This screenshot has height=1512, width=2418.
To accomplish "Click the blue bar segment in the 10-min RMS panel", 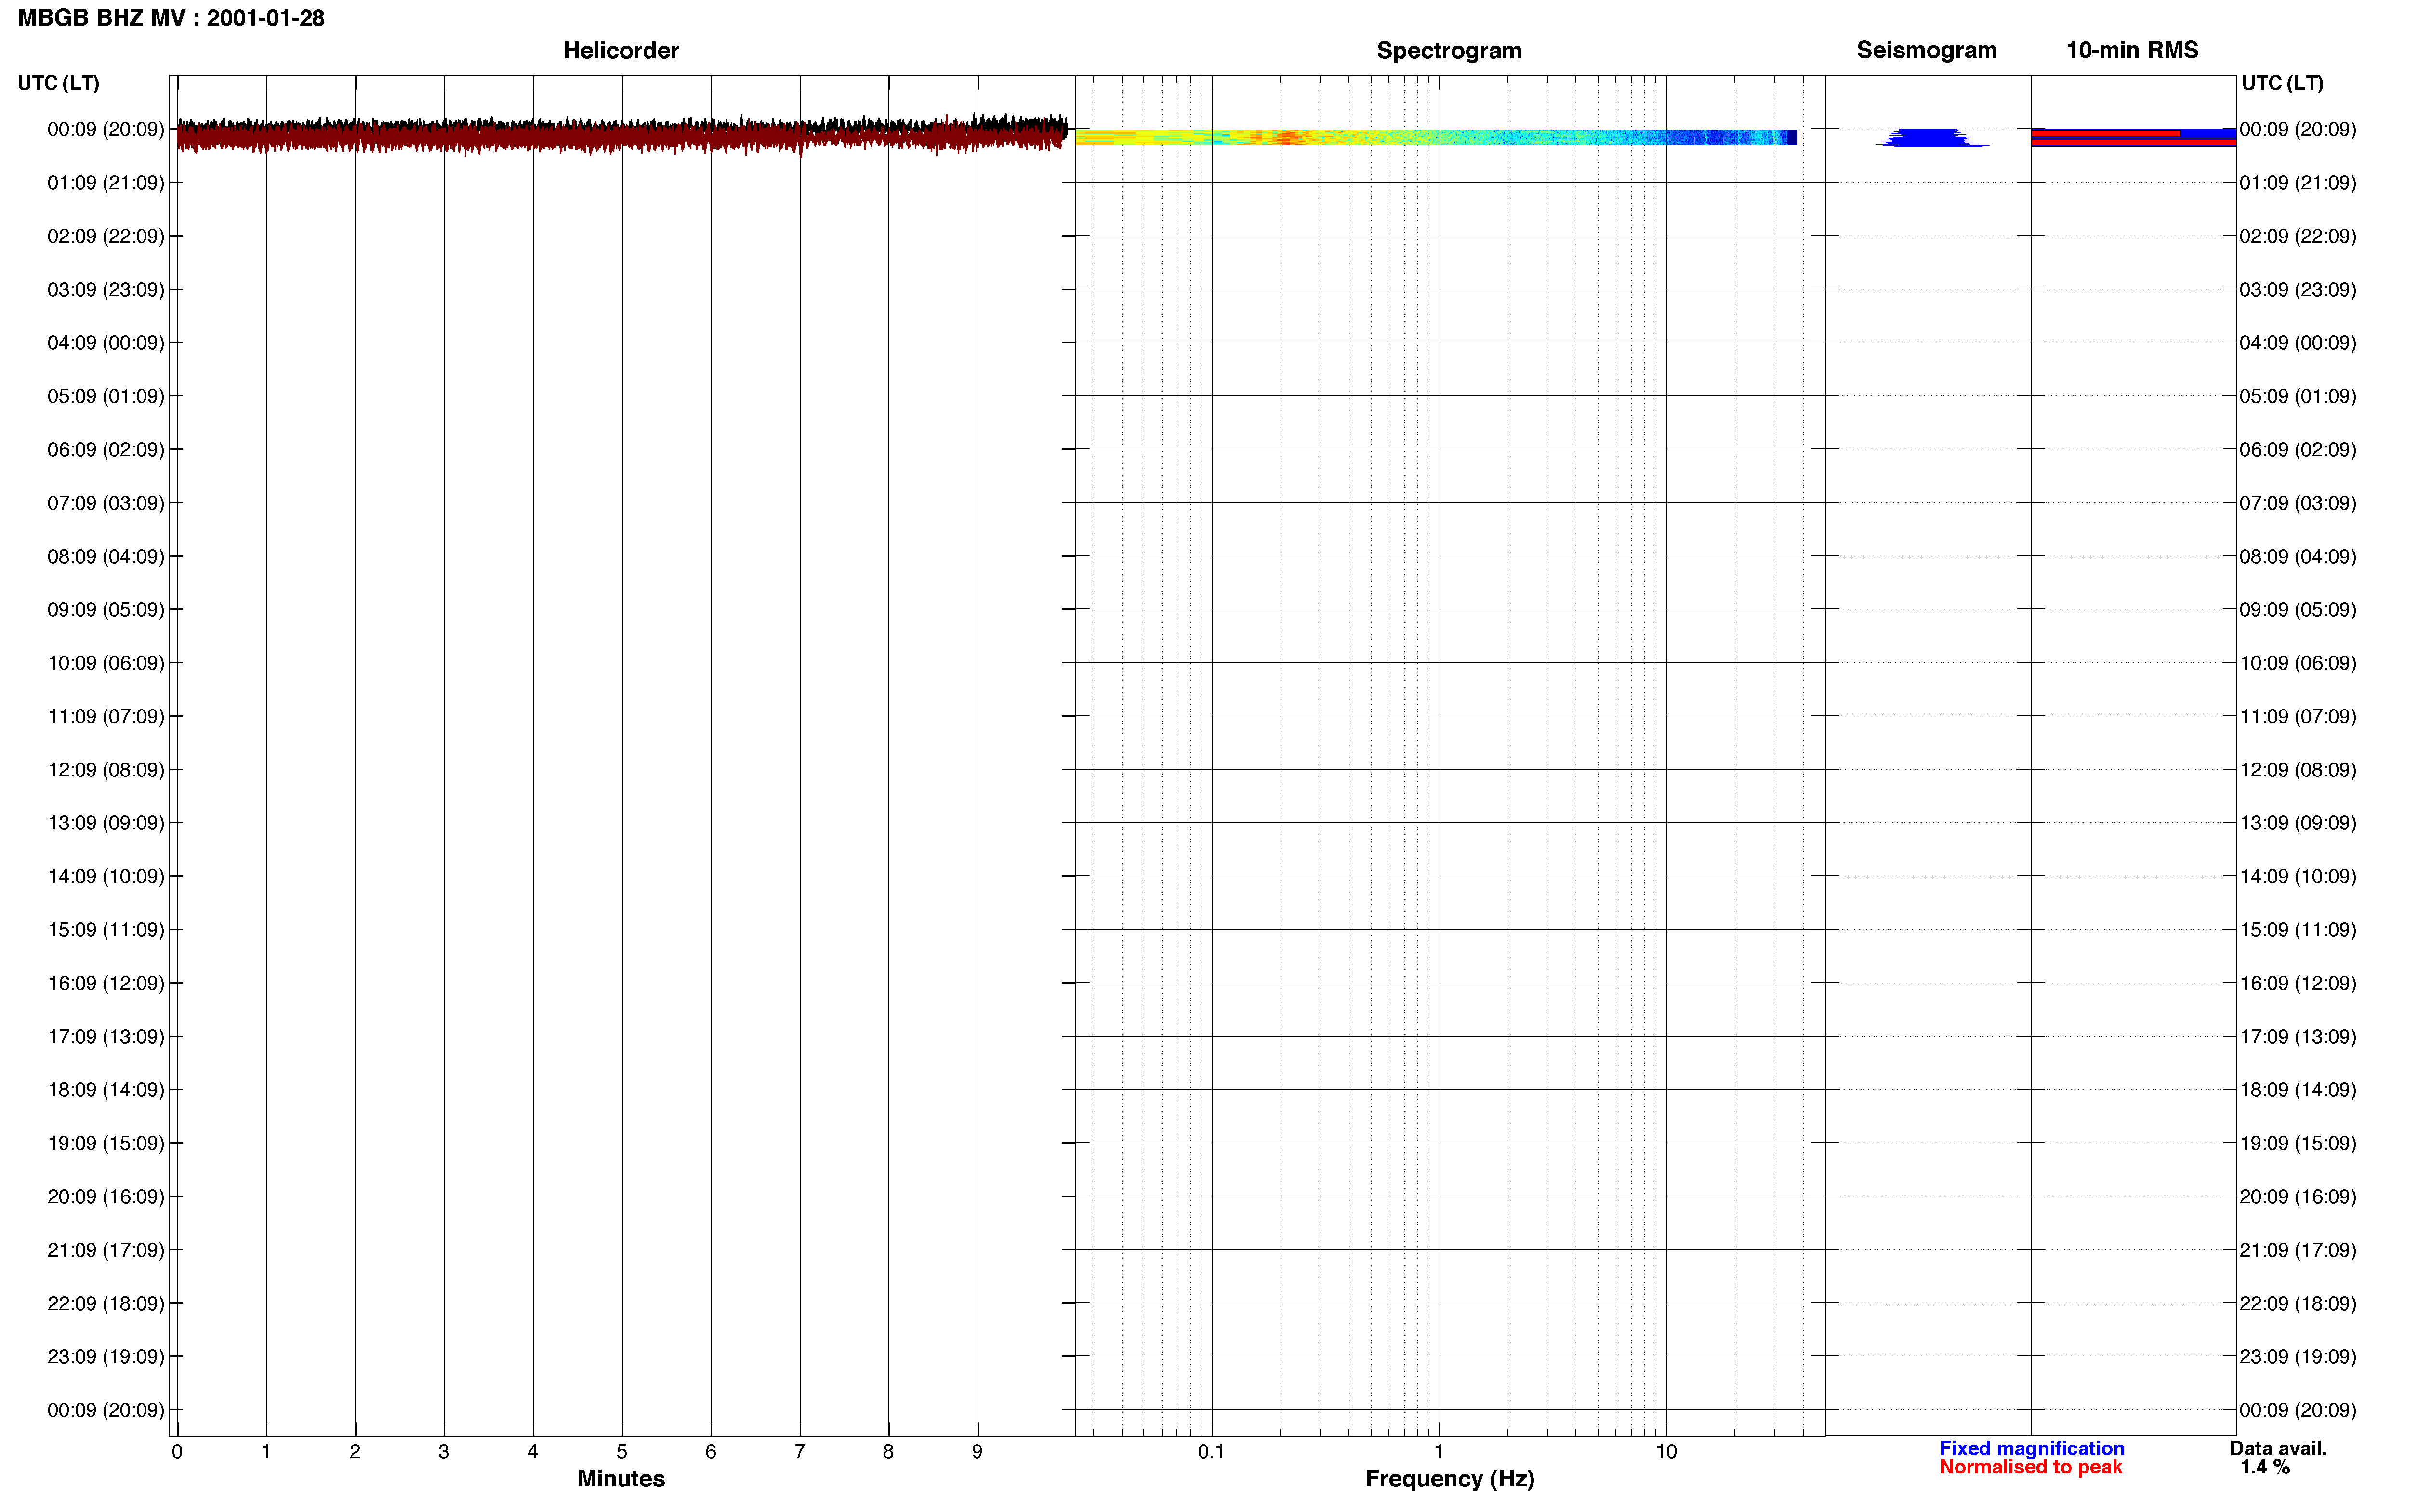I will point(2208,133).
